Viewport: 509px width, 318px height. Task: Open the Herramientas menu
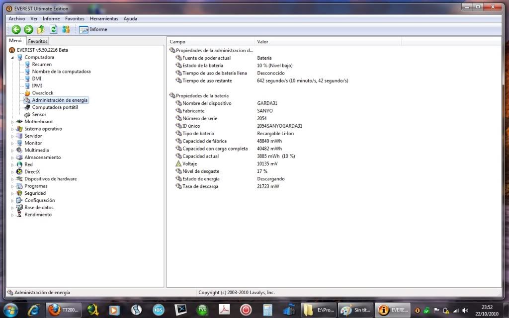(104, 18)
